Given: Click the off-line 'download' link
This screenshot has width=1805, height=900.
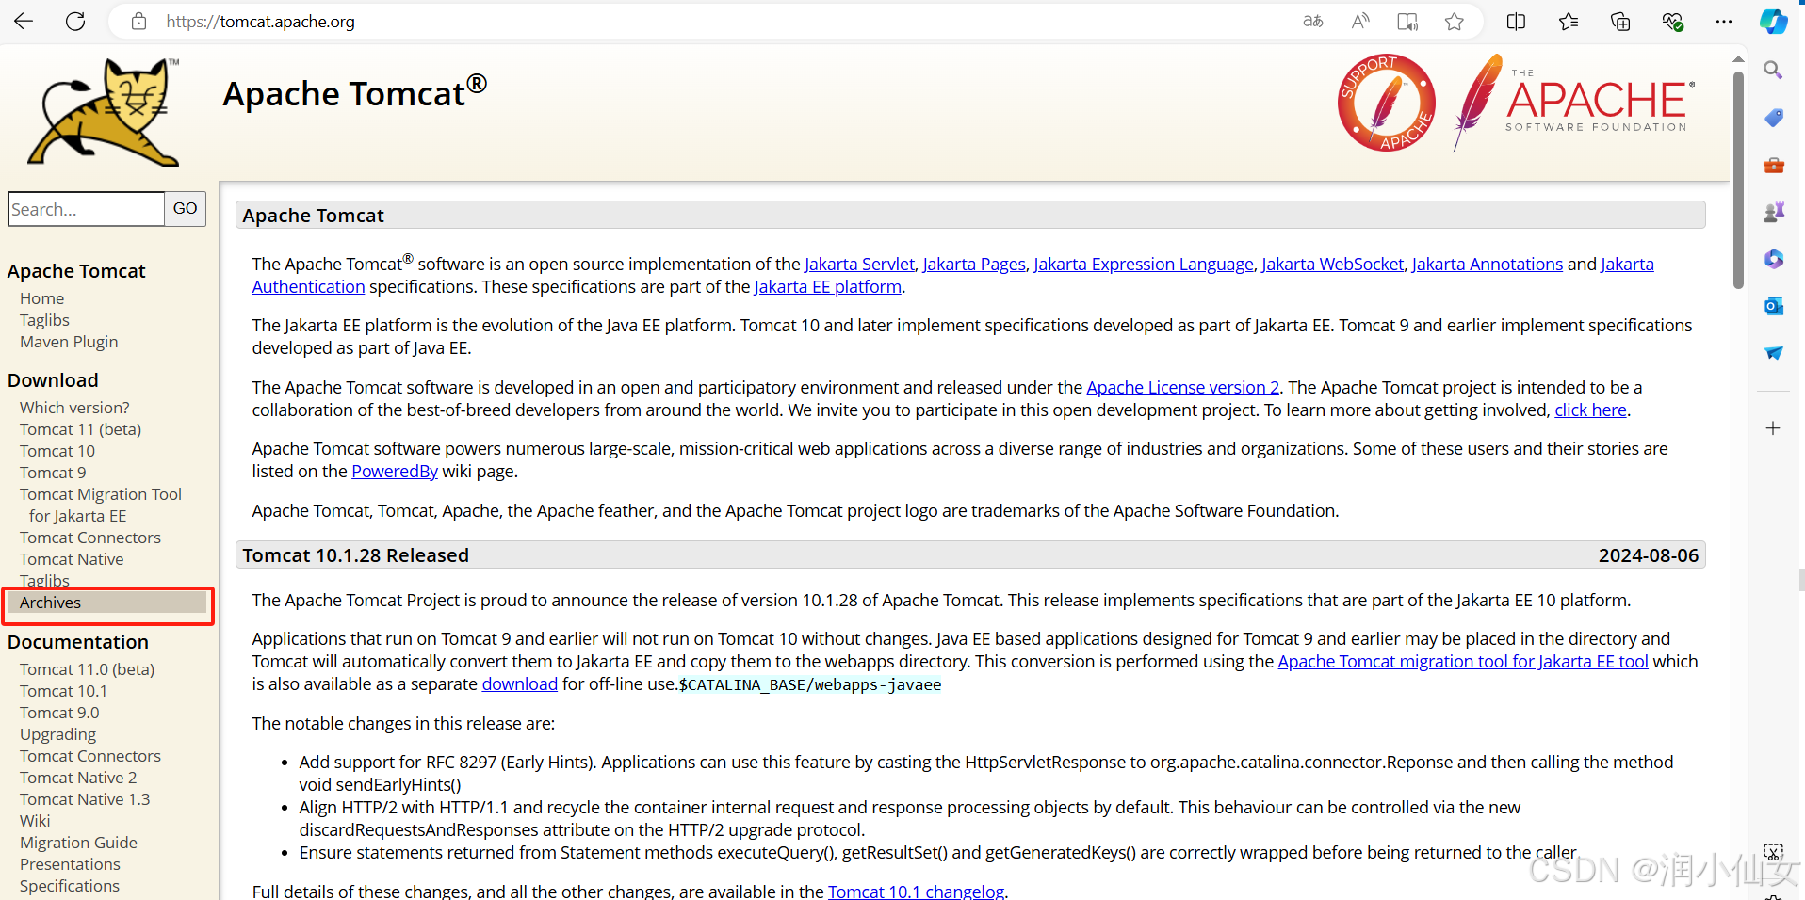Looking at the screenshot, I should (x=520, y=684).
